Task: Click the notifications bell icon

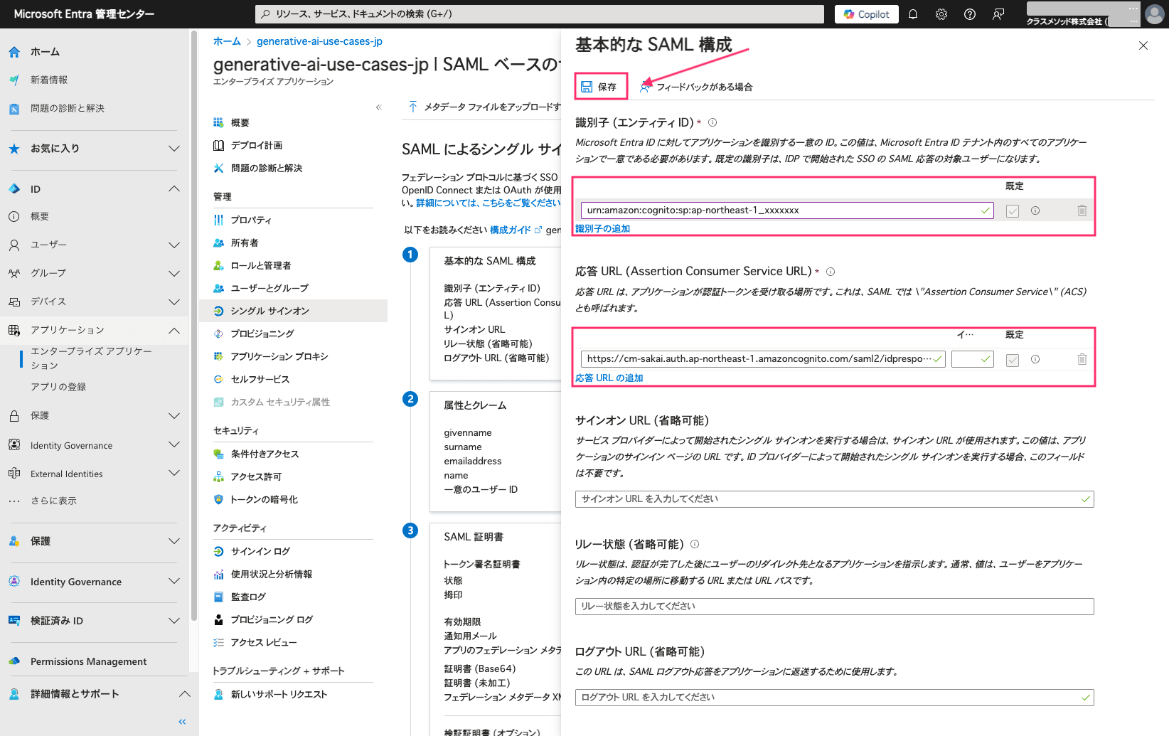Action: click(913, 14)
